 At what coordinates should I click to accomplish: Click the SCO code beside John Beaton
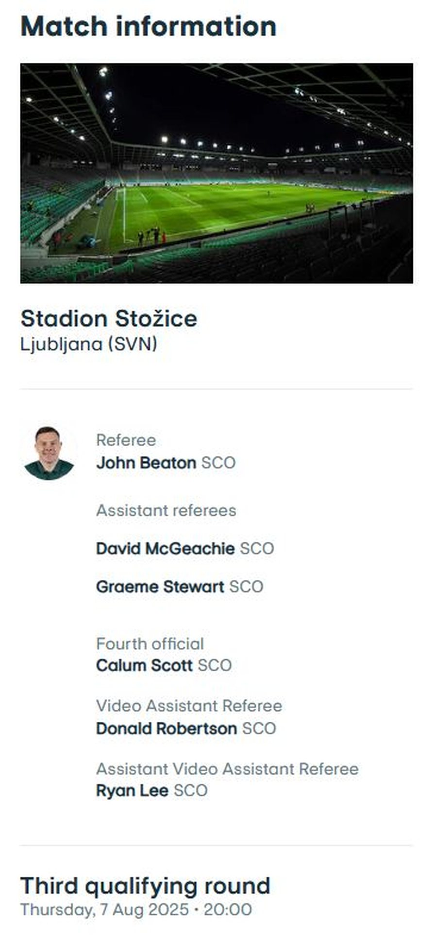[218, 463]
